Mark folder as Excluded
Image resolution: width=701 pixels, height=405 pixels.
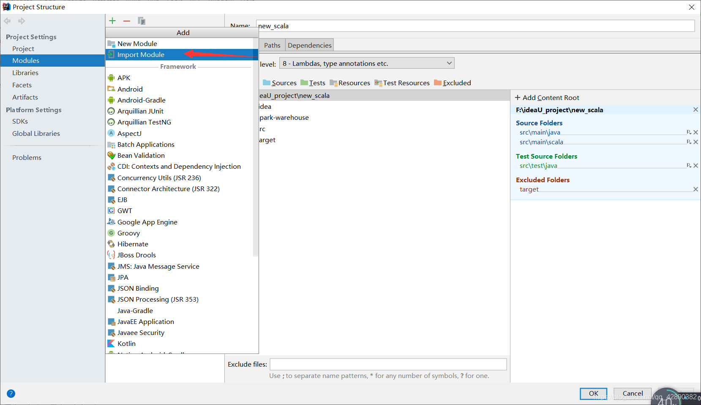pos(453,83)
